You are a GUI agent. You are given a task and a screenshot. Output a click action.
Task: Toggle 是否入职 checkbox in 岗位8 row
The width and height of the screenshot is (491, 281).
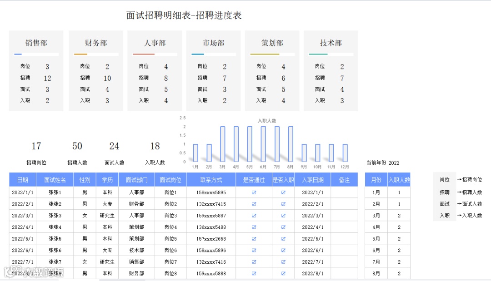(x=283, y=273)
